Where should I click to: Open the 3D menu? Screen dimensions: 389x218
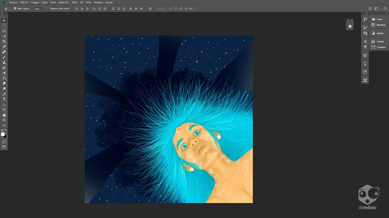coord(81,2)
